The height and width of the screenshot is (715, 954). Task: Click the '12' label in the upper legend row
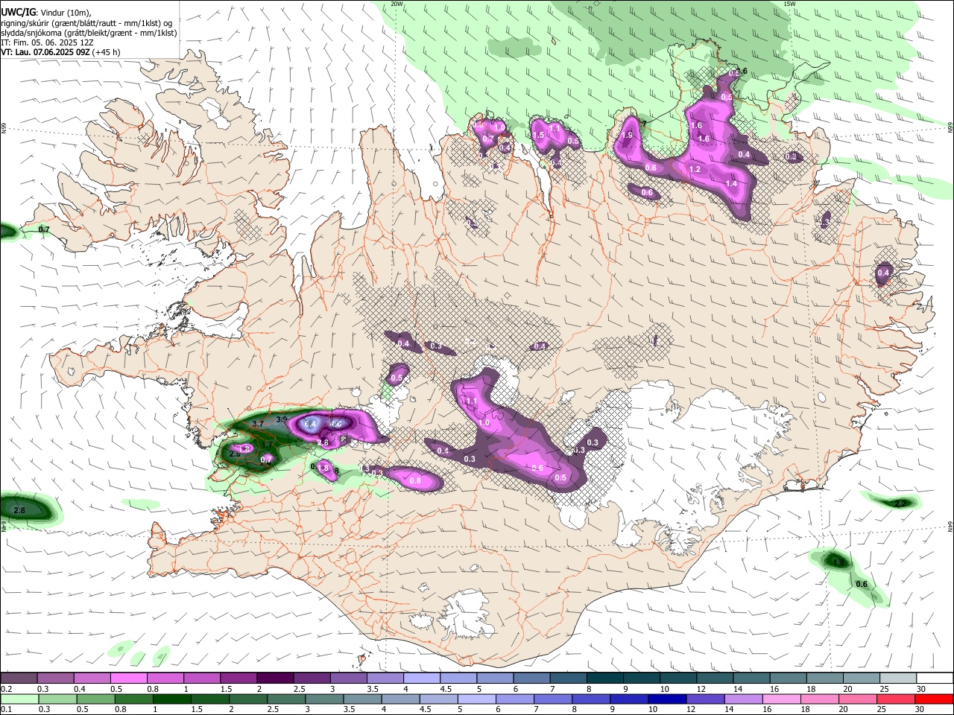tap(701, 689)
